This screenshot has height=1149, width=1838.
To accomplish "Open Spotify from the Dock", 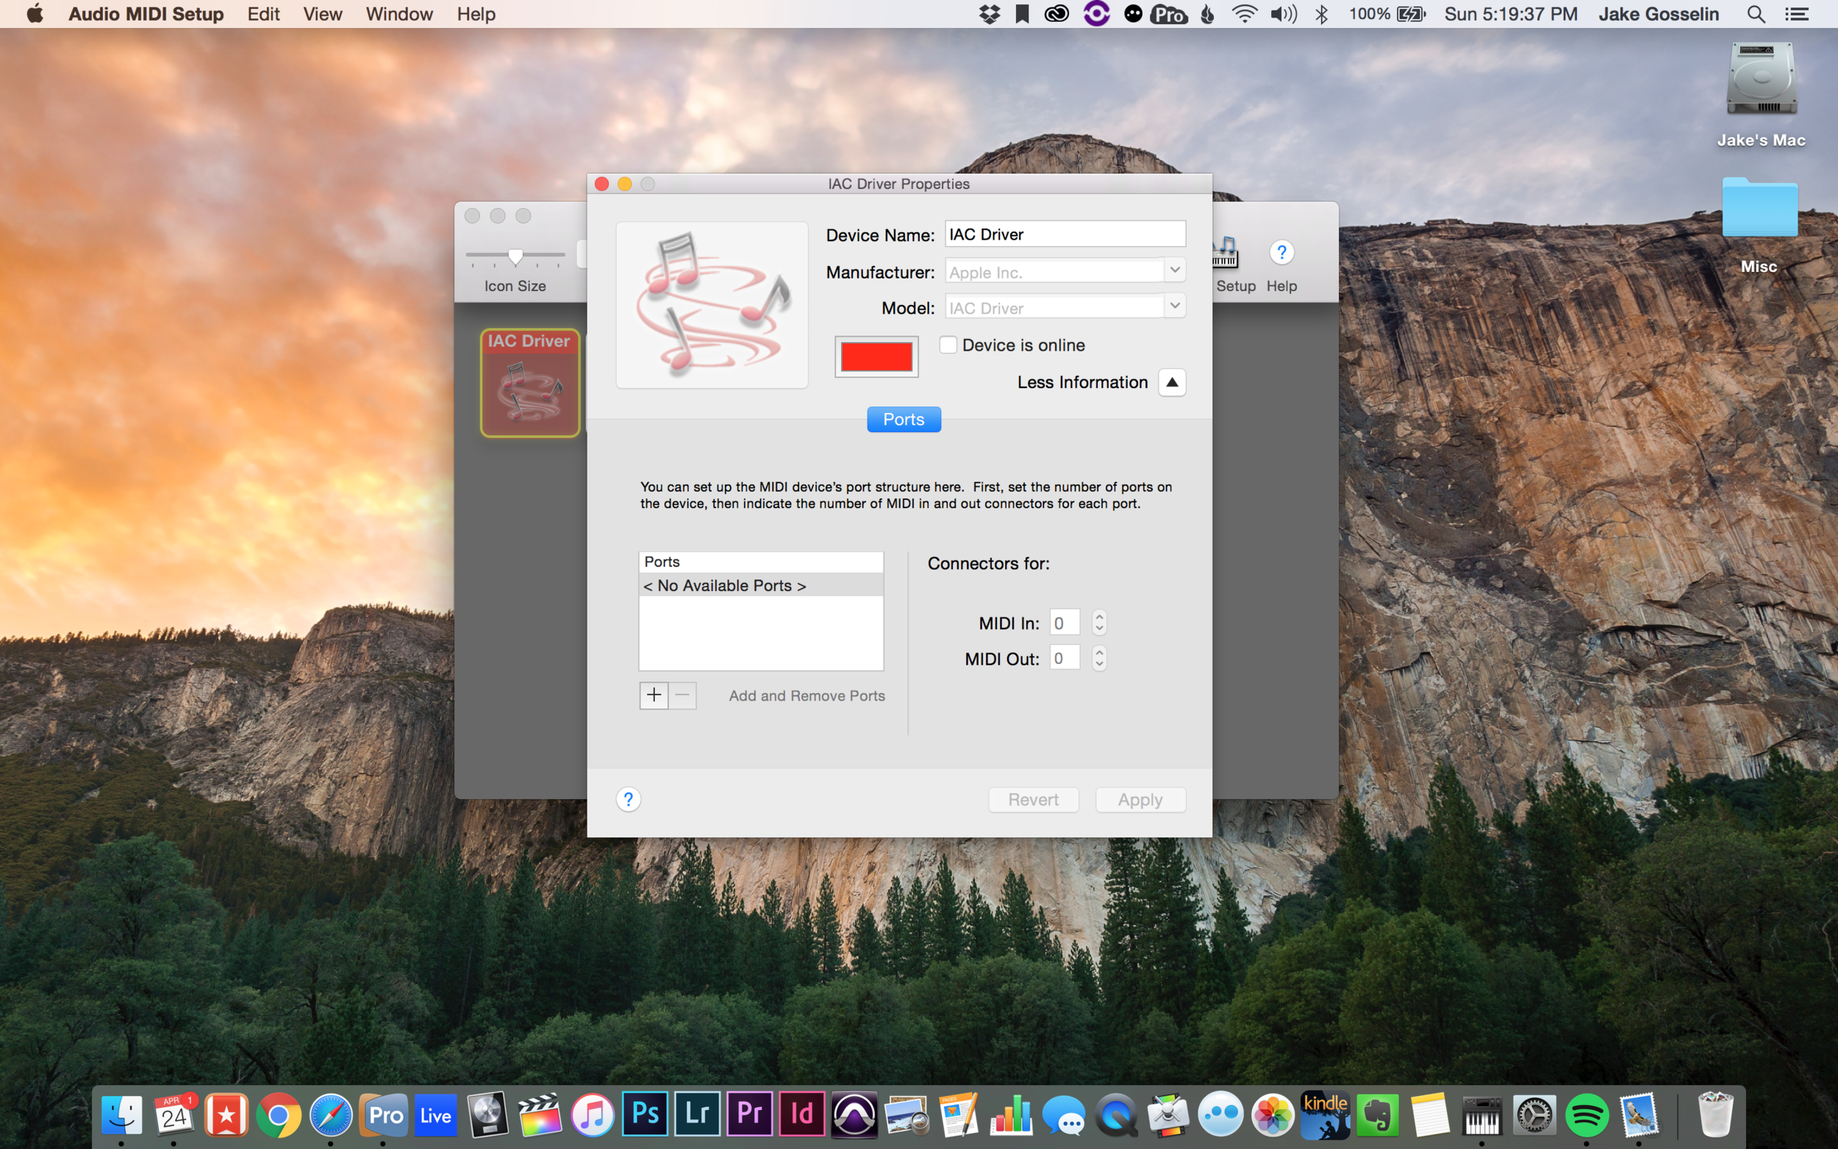I will [1587, 1114].
